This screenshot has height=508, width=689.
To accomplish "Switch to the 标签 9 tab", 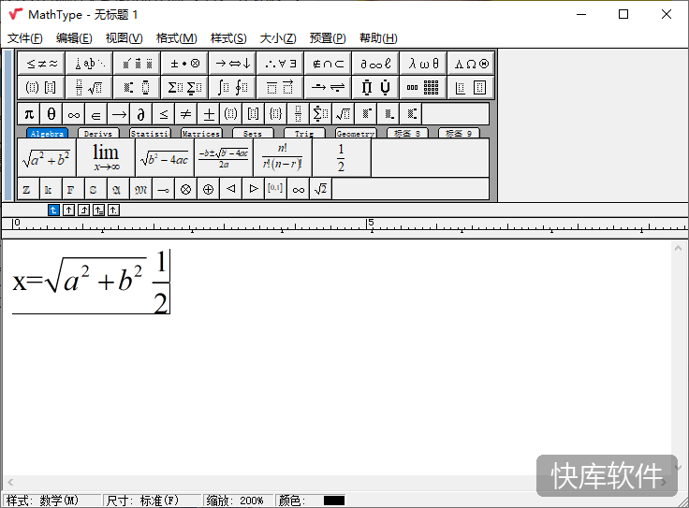I will tap(459, 134).
